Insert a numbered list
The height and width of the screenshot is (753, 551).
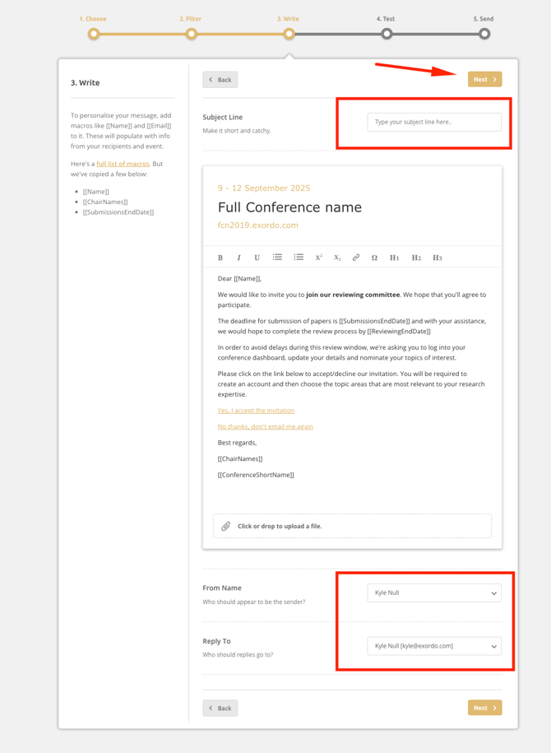tap(299, 258)
